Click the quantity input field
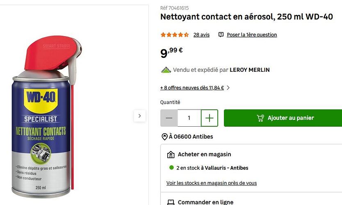The height and width of the screenshot is (205, 342). click(189, 118)
